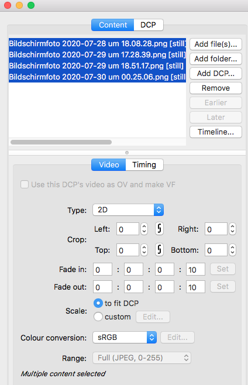Click the Fade in frames field
The width and height of the screenshot is (248, 385).
(195, 269)
